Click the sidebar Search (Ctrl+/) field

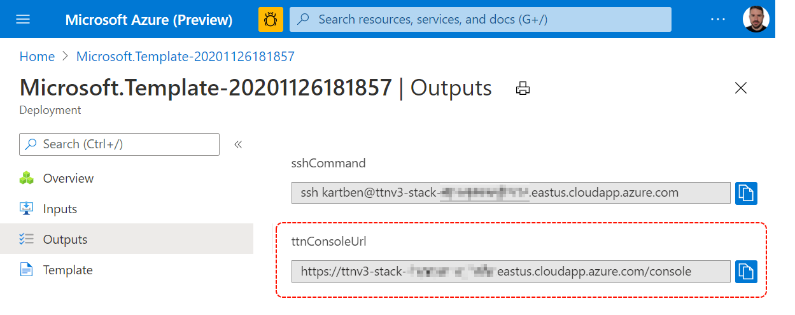(x=120, y=144)
